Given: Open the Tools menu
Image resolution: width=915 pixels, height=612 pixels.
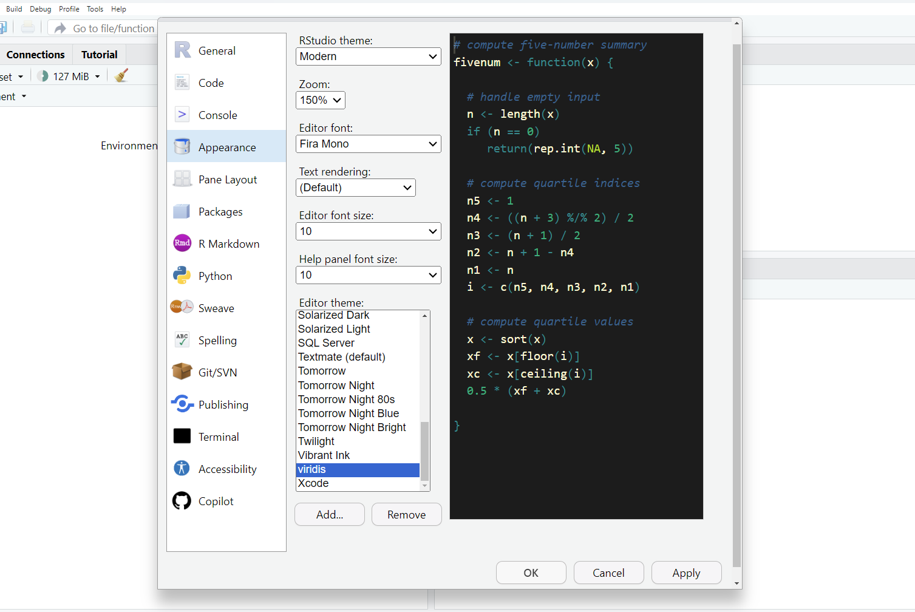Looking at the screenshot, I should (95, 9).
